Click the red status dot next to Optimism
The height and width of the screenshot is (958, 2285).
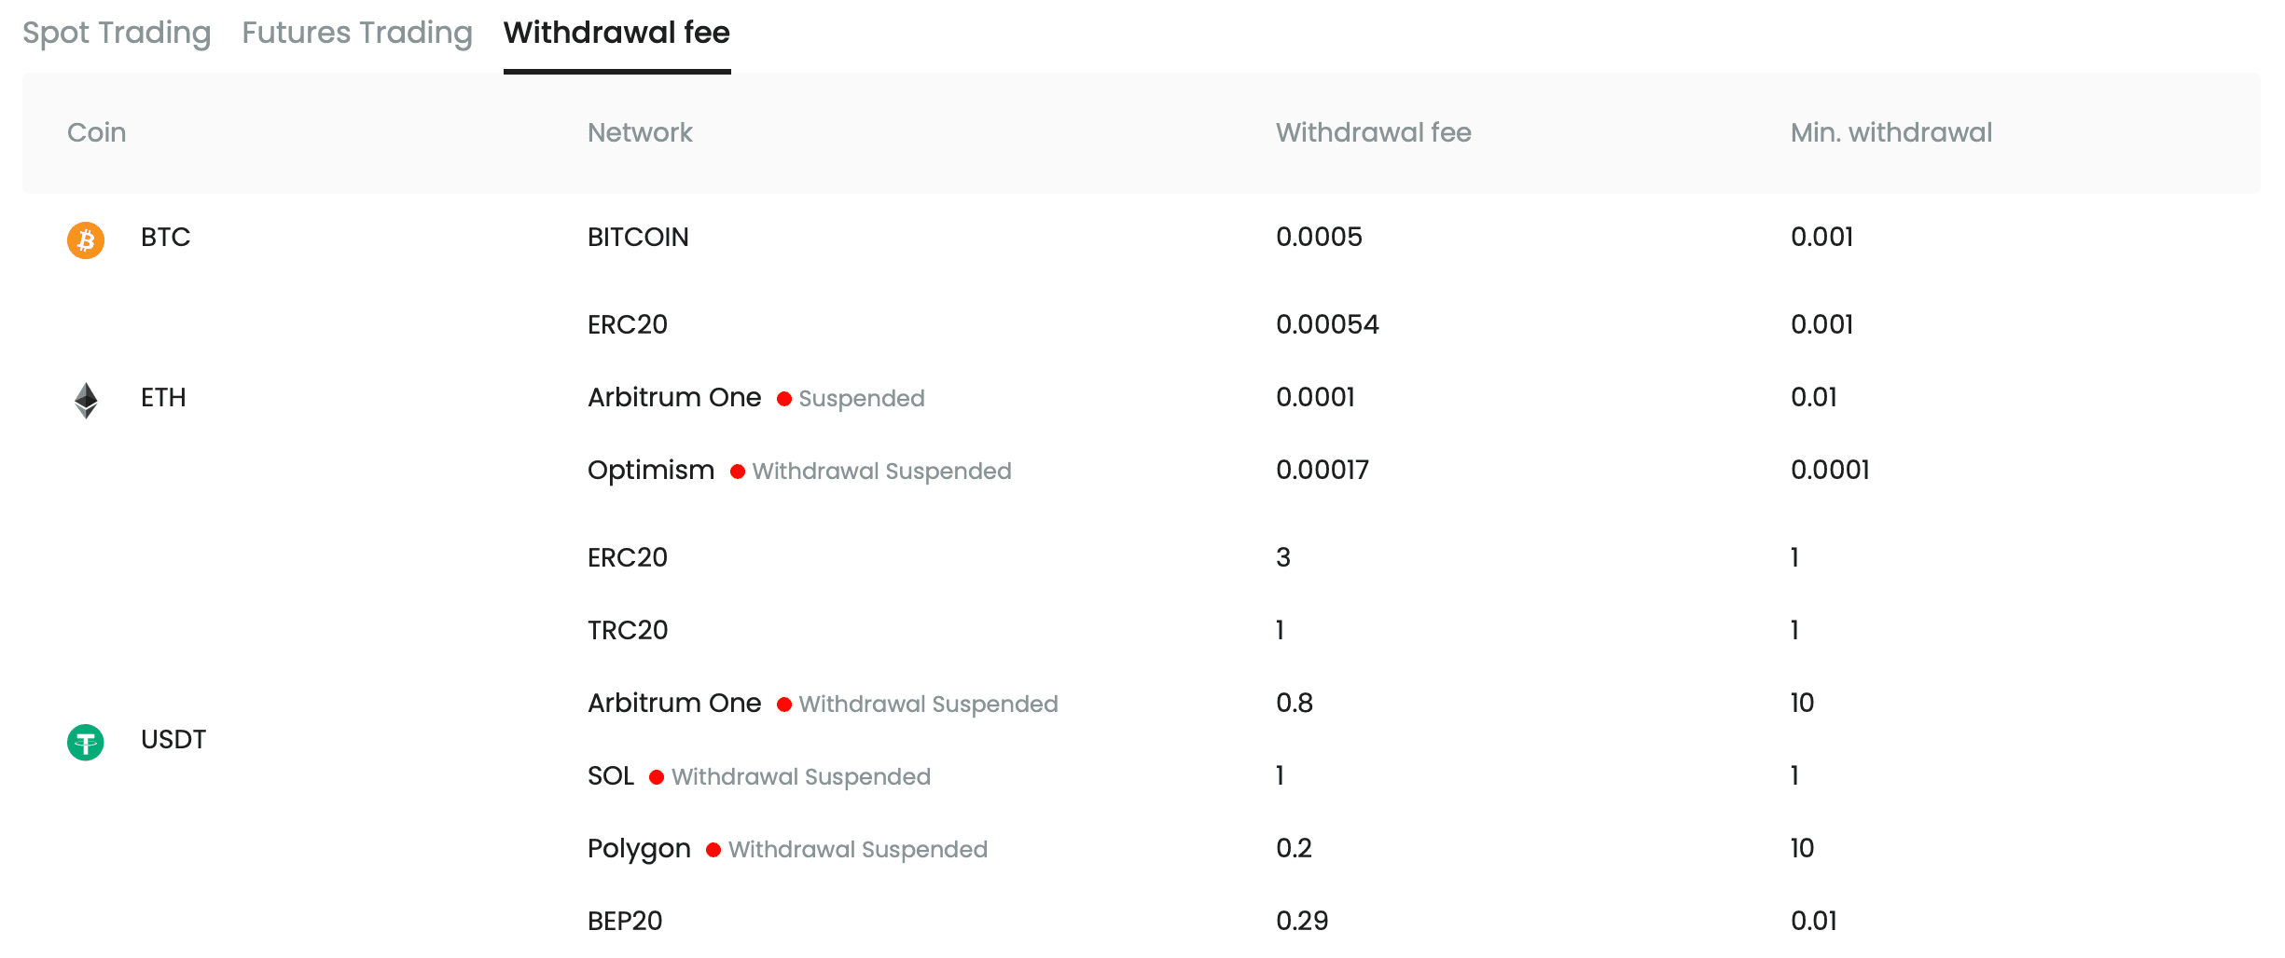pyautogui.click(x=738, y=472)
